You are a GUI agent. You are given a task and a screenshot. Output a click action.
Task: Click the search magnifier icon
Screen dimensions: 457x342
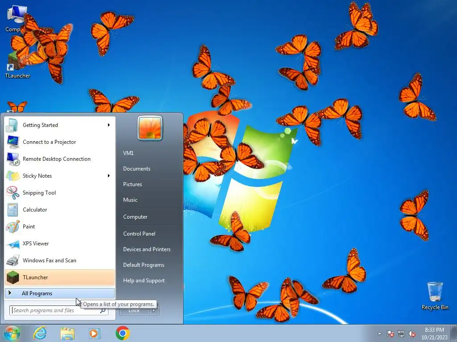pyautogui.click(x=103, y=310)
